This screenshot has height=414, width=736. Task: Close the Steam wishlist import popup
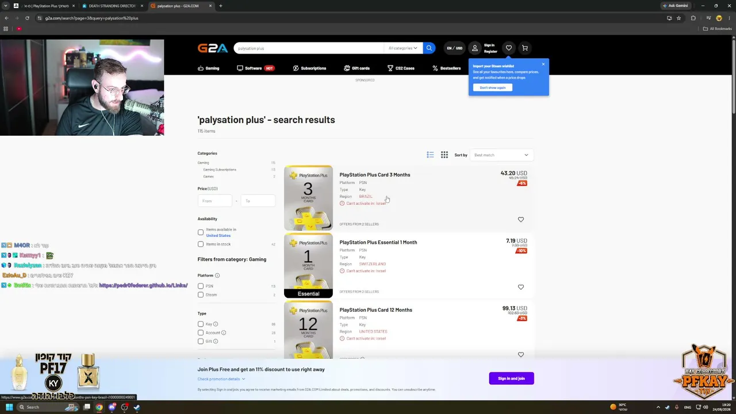pyautogui.click(x=543, y=64)
